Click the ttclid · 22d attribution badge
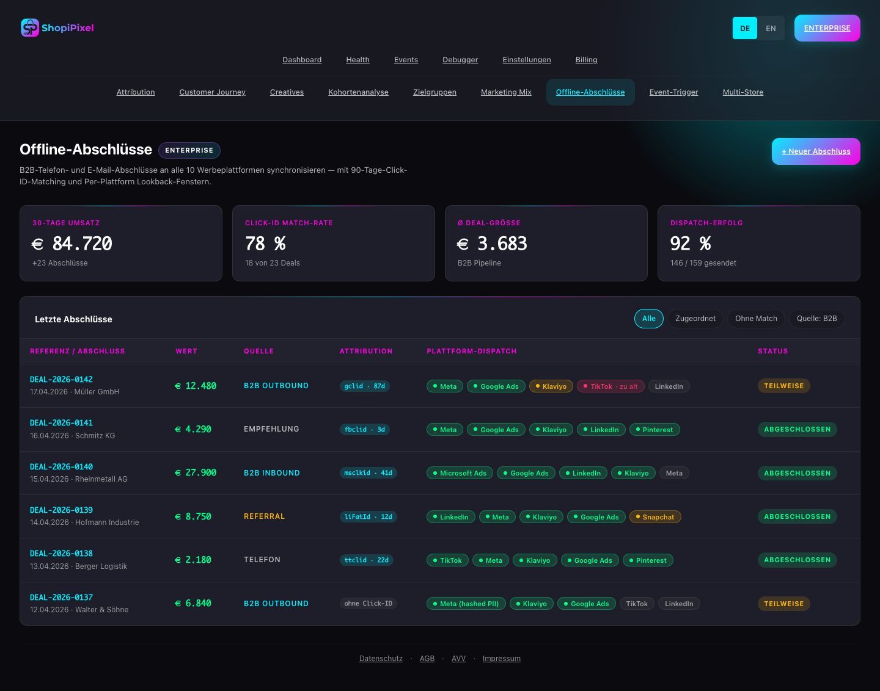 [367, 560]
